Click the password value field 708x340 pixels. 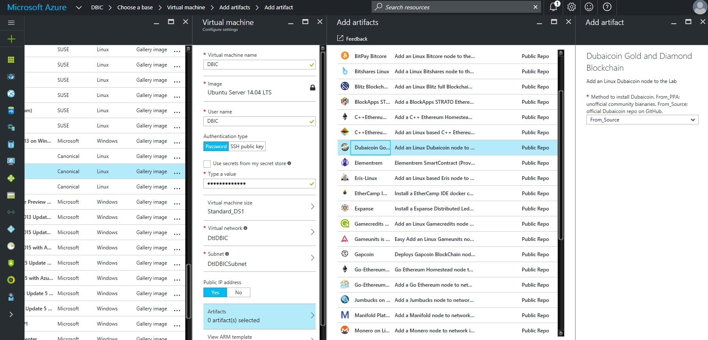coord(259,183)
